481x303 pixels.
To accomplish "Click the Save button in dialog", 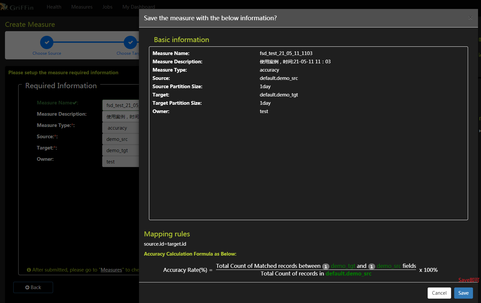I will tap(463, 293).
